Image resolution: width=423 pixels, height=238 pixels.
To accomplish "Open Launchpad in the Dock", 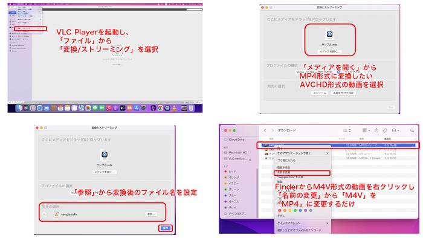I will (x=33, y=108).
